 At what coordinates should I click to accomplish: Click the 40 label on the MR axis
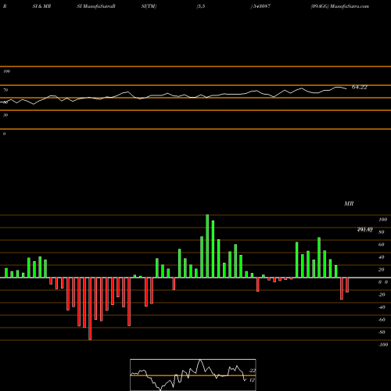(382, 257)
